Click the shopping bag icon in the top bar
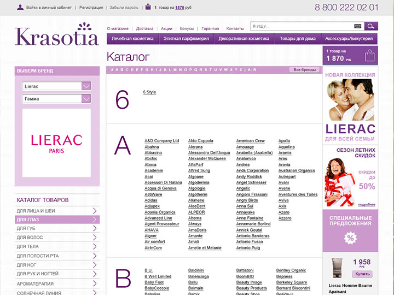The image size is (394, 295). tap(148, 7)
